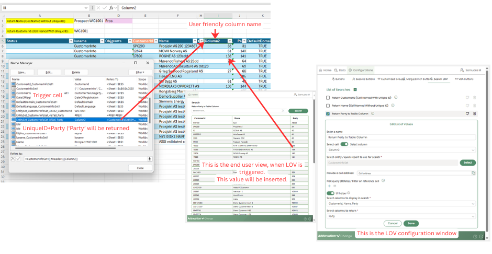Switch to the VBA Buttons tab
Viewport: 492px width, 254px height.
coord(465,79)
